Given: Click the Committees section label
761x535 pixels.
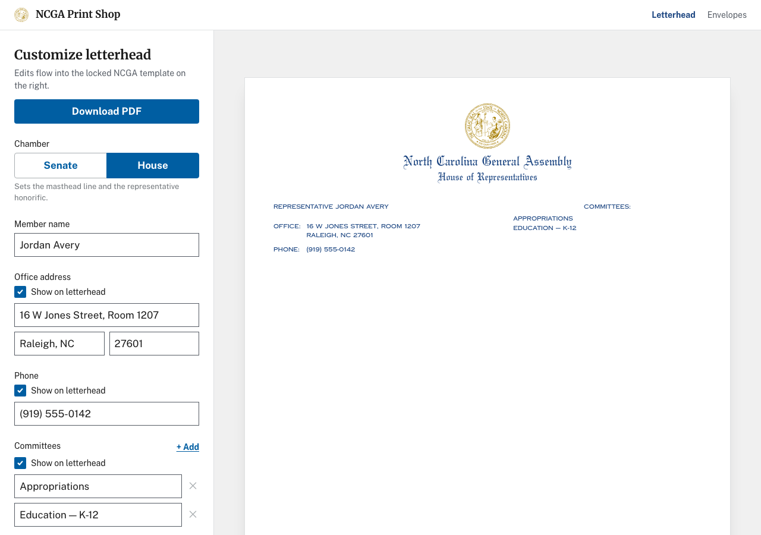Looking at the screenshot, I should [37, 446].
